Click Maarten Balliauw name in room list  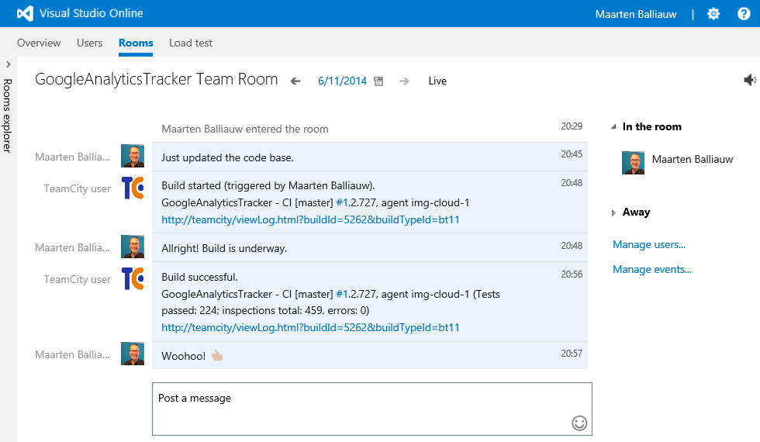tap(692, 159)
